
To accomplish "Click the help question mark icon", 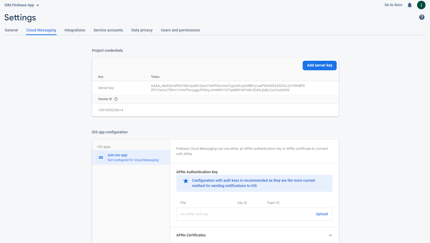I will [422, 17].
